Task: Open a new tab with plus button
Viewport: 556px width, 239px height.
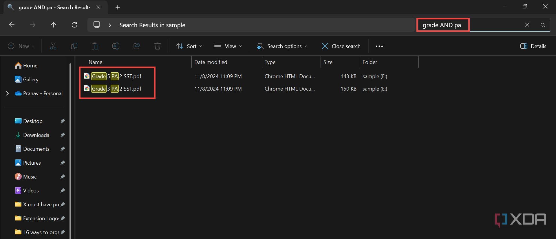Action: pos(118,8)
